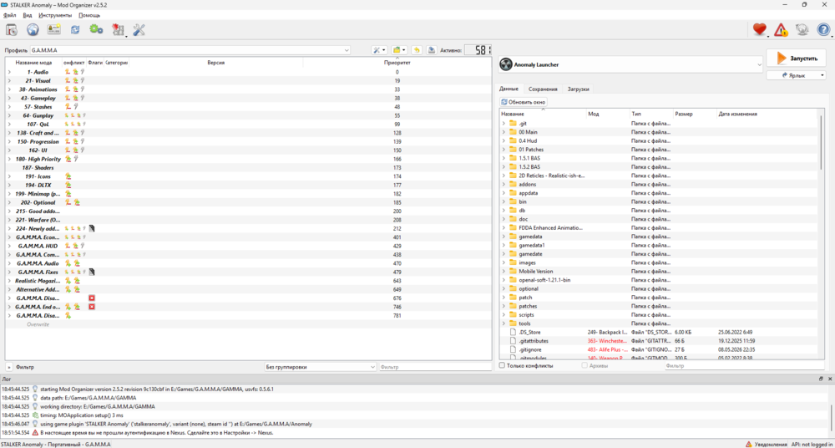Sort by the Приоритет column header

(397, 63)
